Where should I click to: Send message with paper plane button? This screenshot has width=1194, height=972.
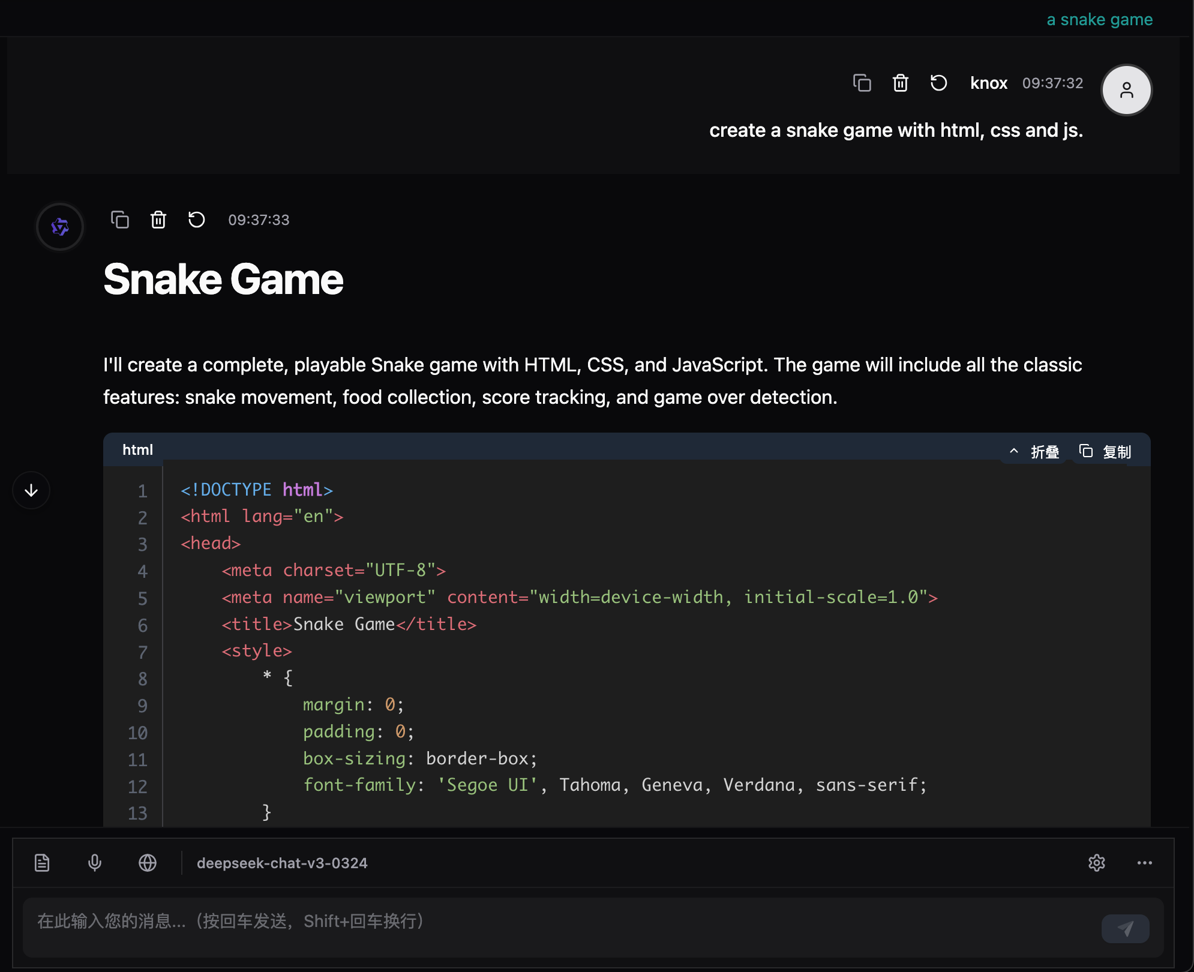click(x=1126, y=929)
